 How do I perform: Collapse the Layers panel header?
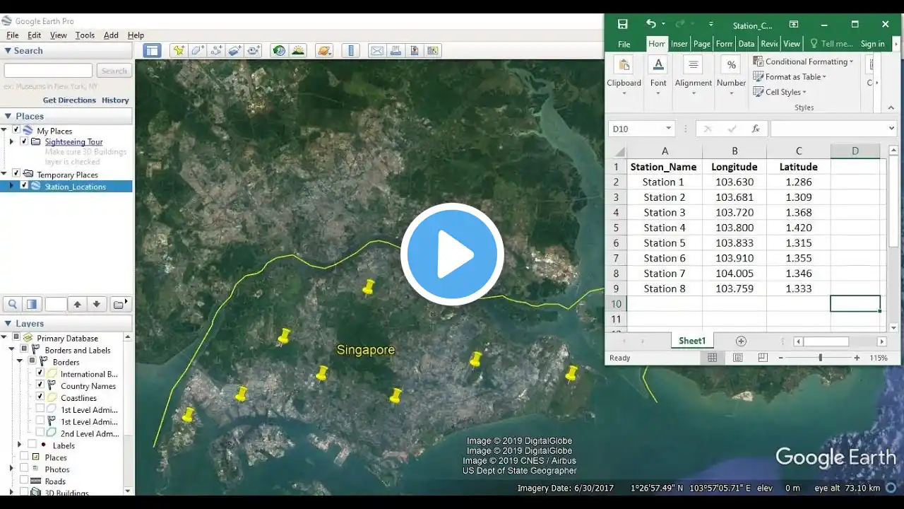pos(66,323)
